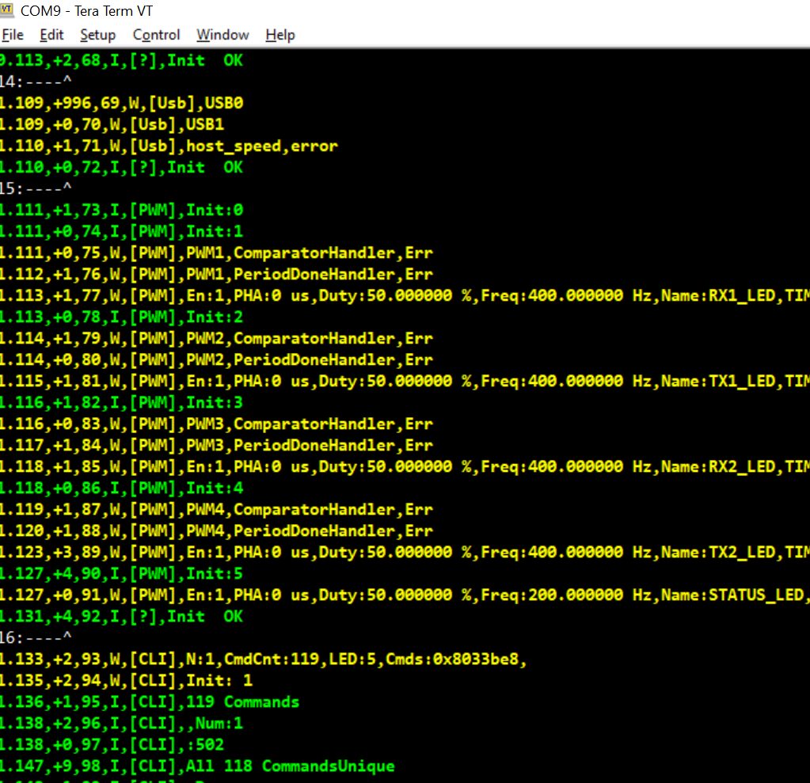
Task: Click 'PWM2,PeriodDoneHandler,Err' log line
Action: tap(216, 359)
